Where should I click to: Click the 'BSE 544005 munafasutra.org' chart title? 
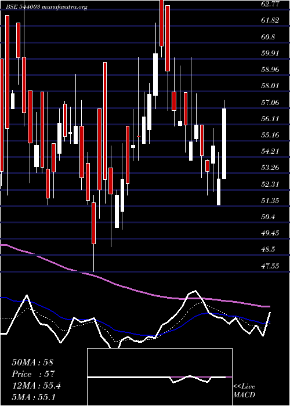46,7
